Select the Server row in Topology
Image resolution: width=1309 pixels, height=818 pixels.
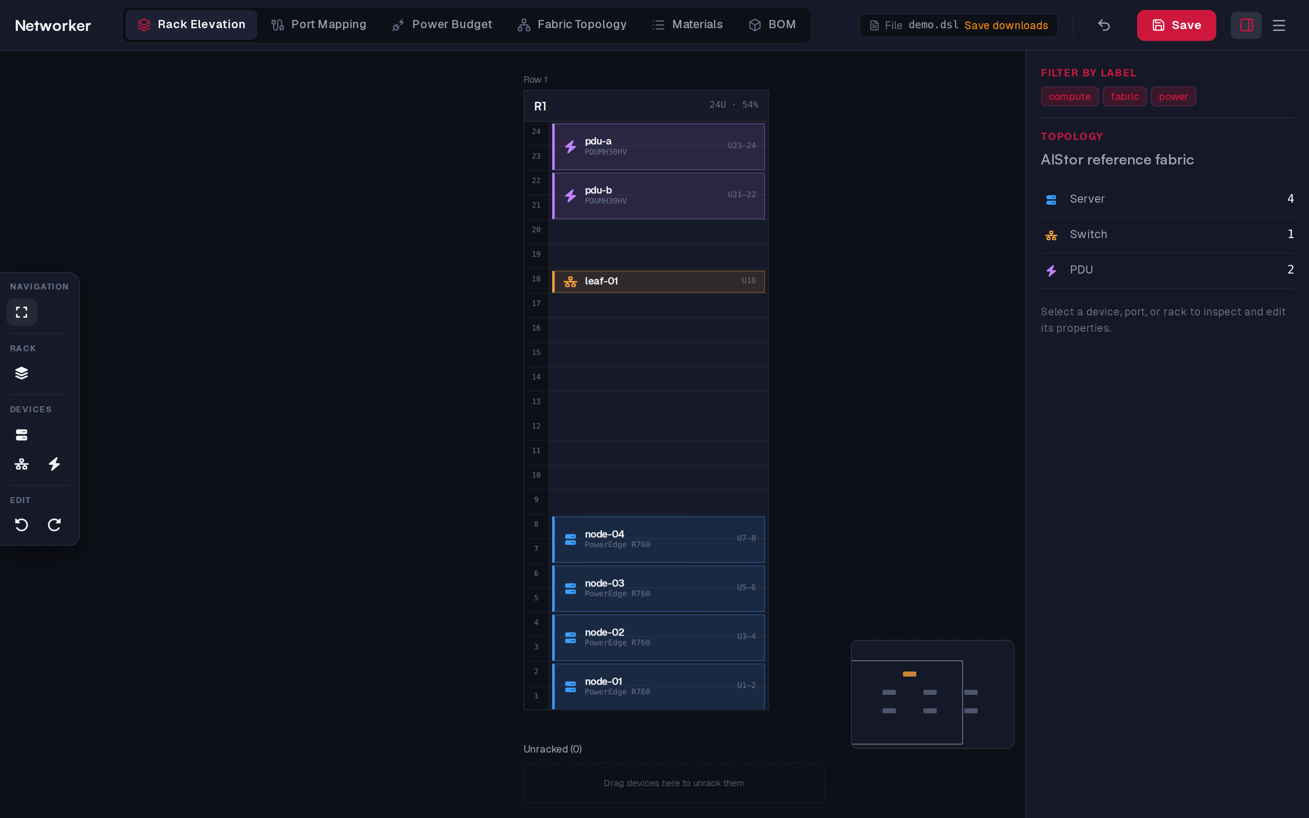click(x=1167, y=199)
